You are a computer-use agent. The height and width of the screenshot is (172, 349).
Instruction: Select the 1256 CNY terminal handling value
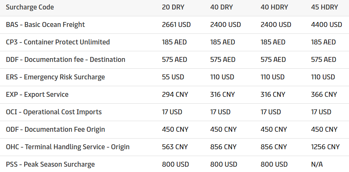[x=325, y=147]
